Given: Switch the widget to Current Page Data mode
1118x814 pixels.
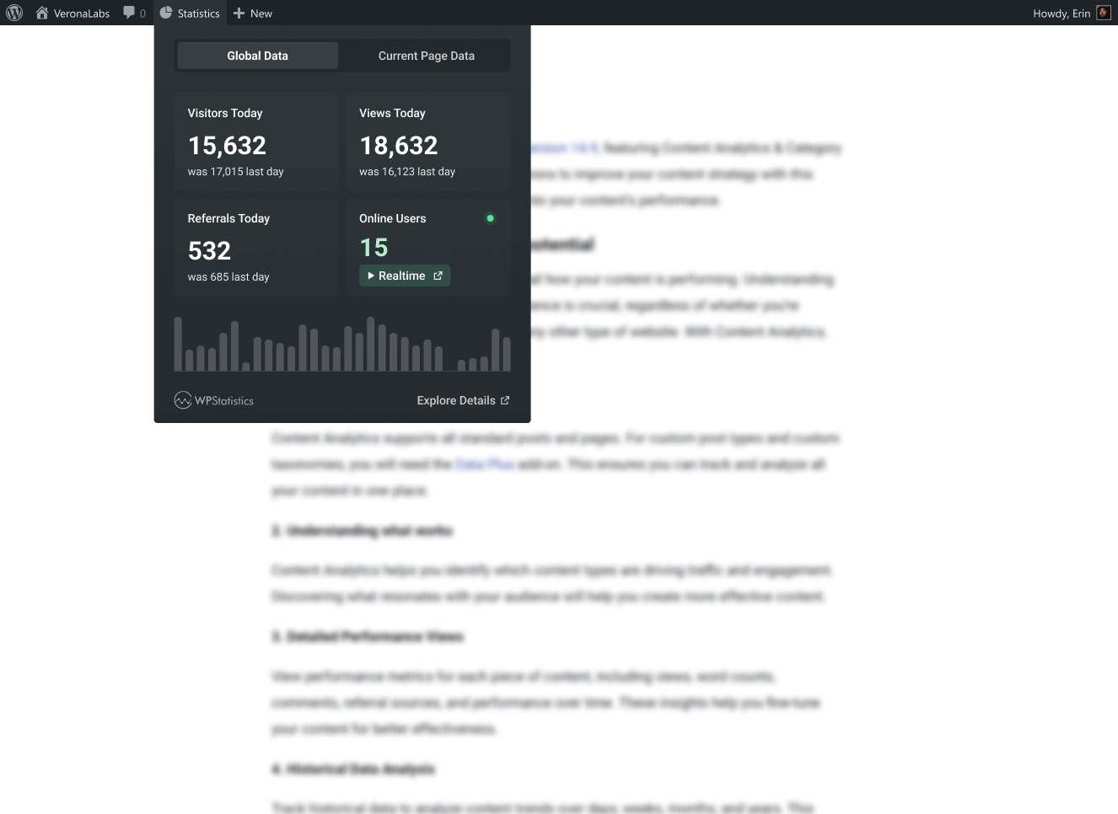Looking at the screenshot, I should point(426,55).
